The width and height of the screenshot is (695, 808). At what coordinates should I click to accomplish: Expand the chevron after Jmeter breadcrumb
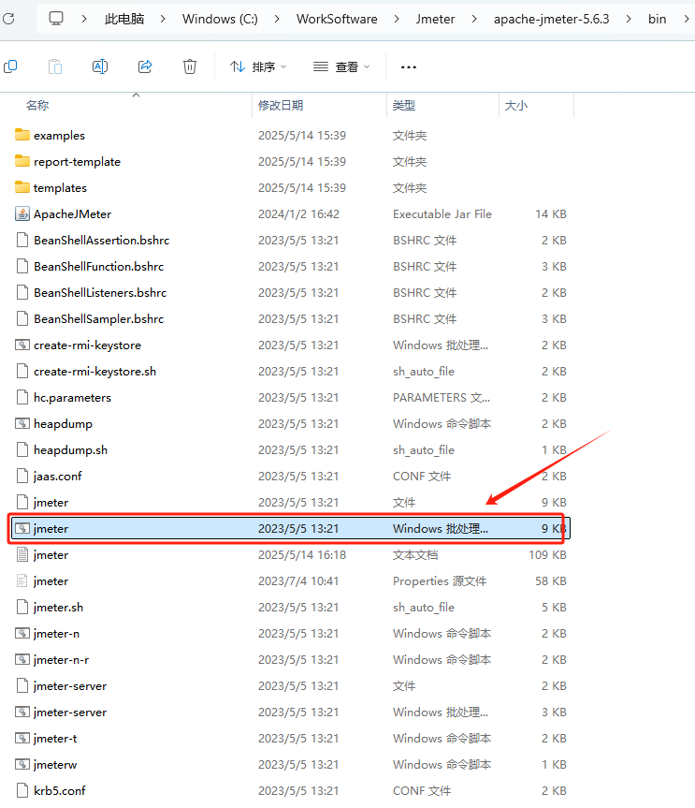(474, 19)
